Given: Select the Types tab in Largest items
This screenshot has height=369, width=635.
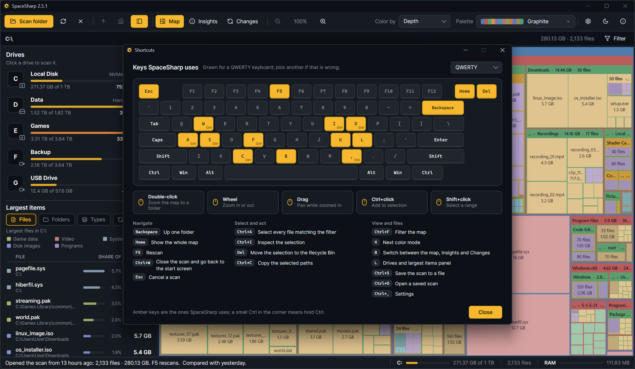Looking at the screenshot, I should (x=94, y=219).
